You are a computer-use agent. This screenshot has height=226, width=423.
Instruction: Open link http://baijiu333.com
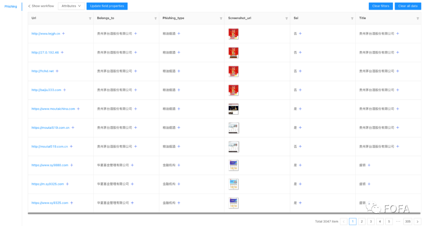pyautogui.click(x=46, y=90)
